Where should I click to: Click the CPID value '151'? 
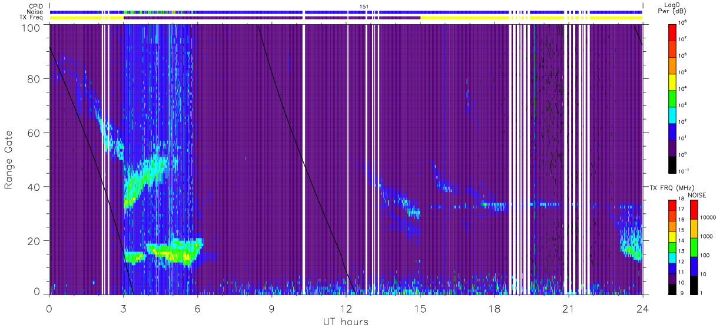pos(364,6)
